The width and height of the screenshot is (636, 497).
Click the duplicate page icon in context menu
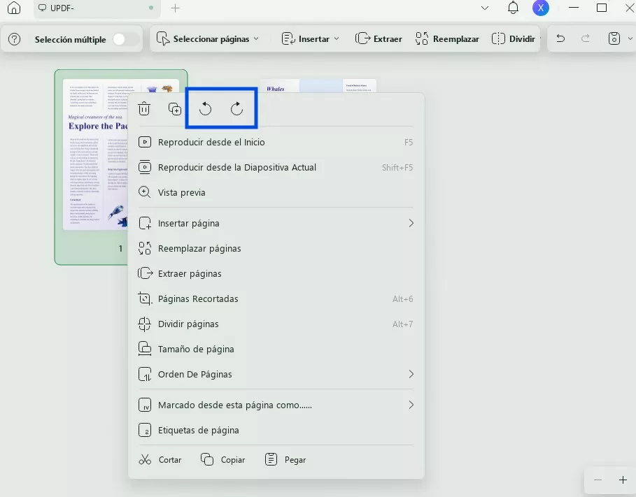(175, 109)
